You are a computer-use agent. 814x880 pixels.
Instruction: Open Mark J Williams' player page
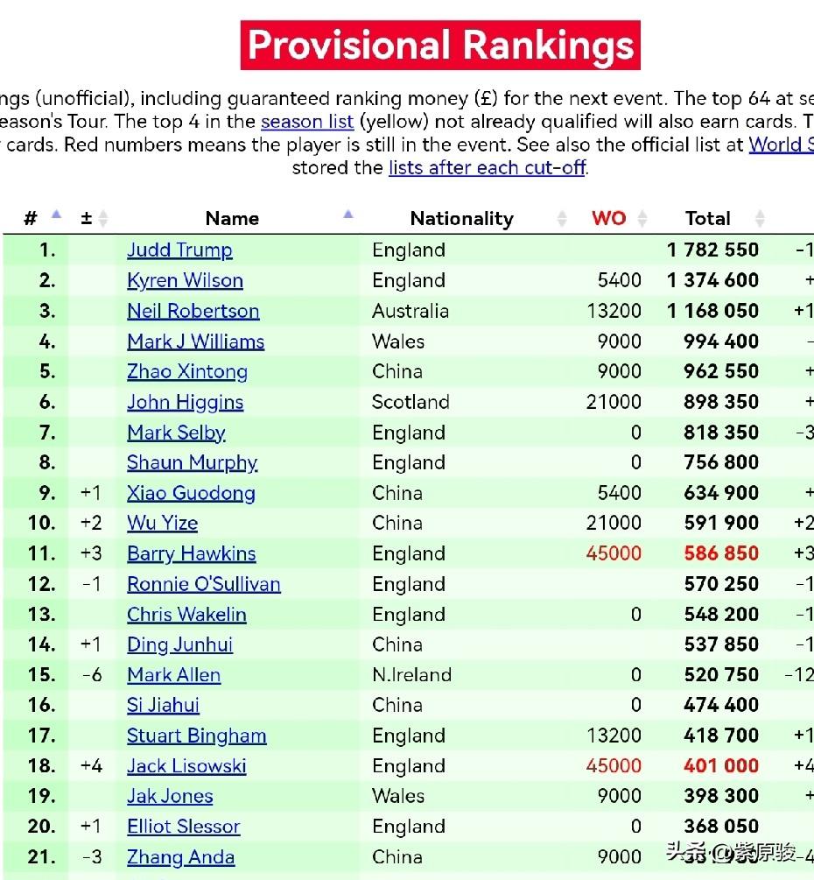click(196, 341)
